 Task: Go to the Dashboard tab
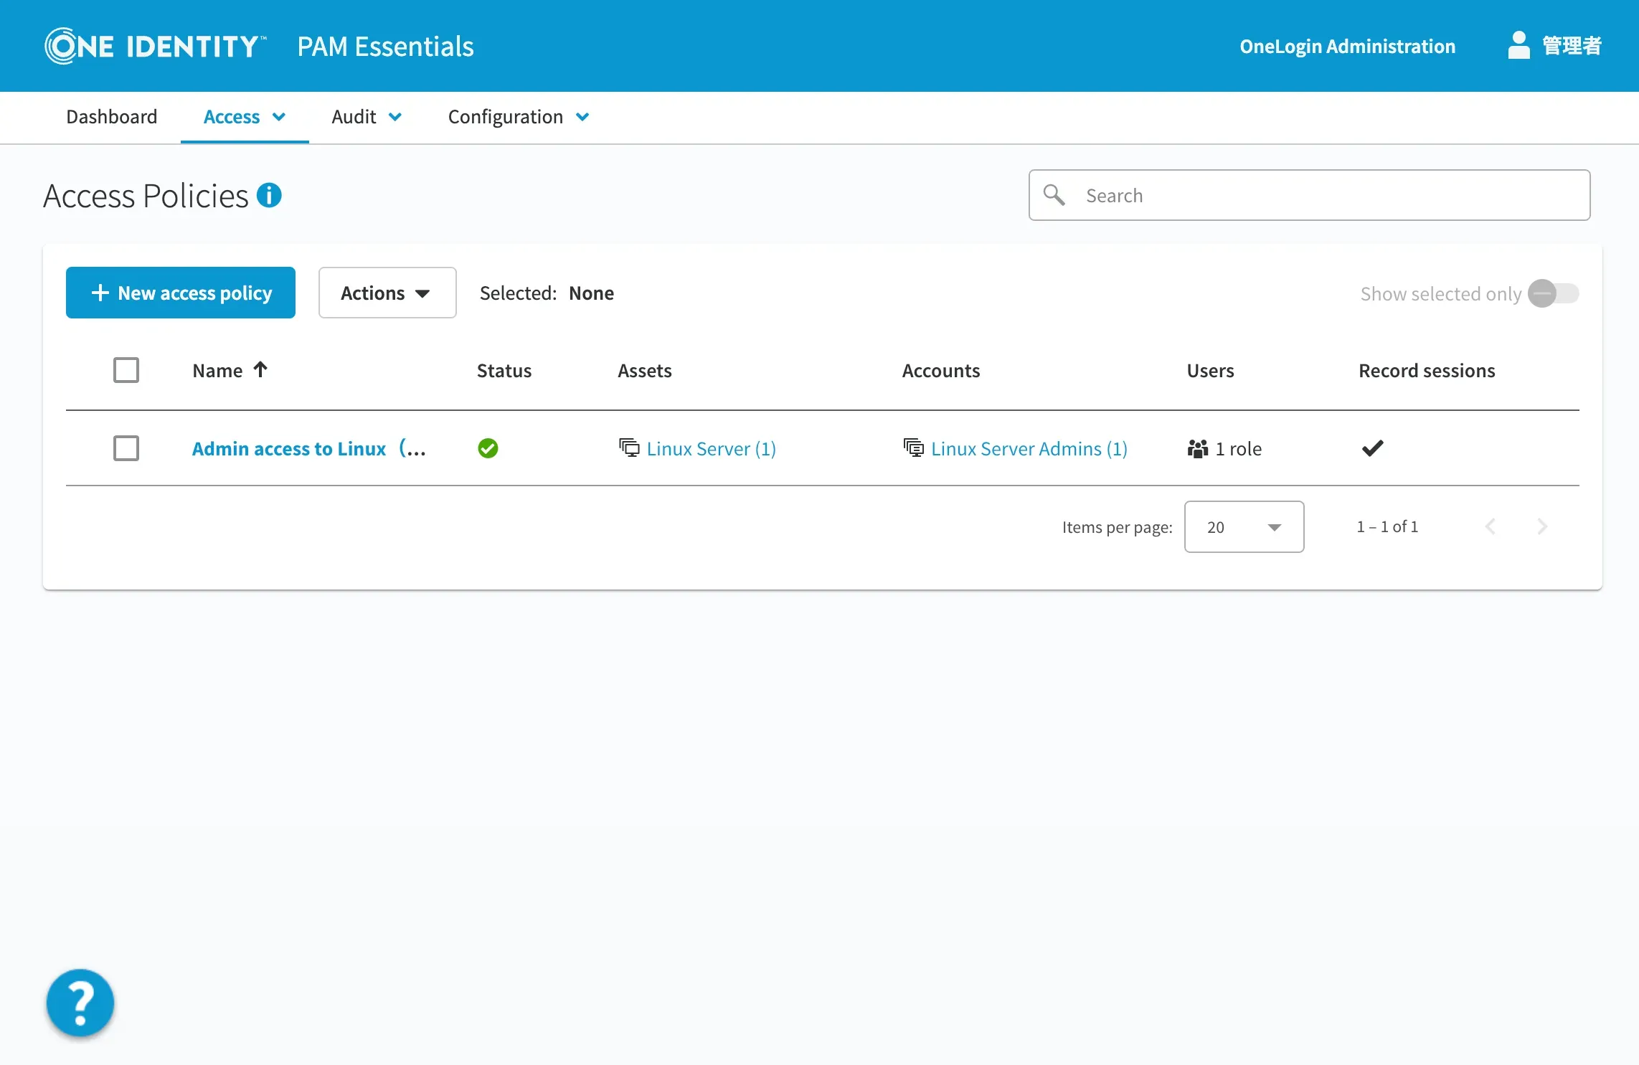(111, 117)
